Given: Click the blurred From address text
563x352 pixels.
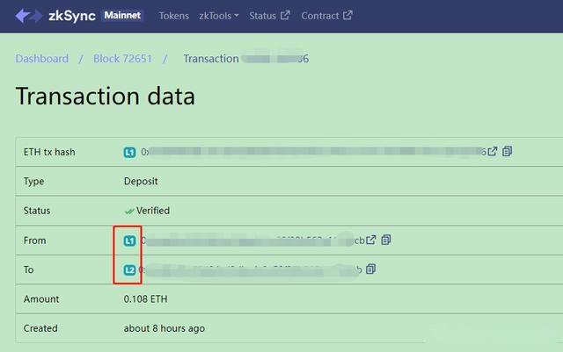Looking at the screenshot, I should click(x=252, y=241).
